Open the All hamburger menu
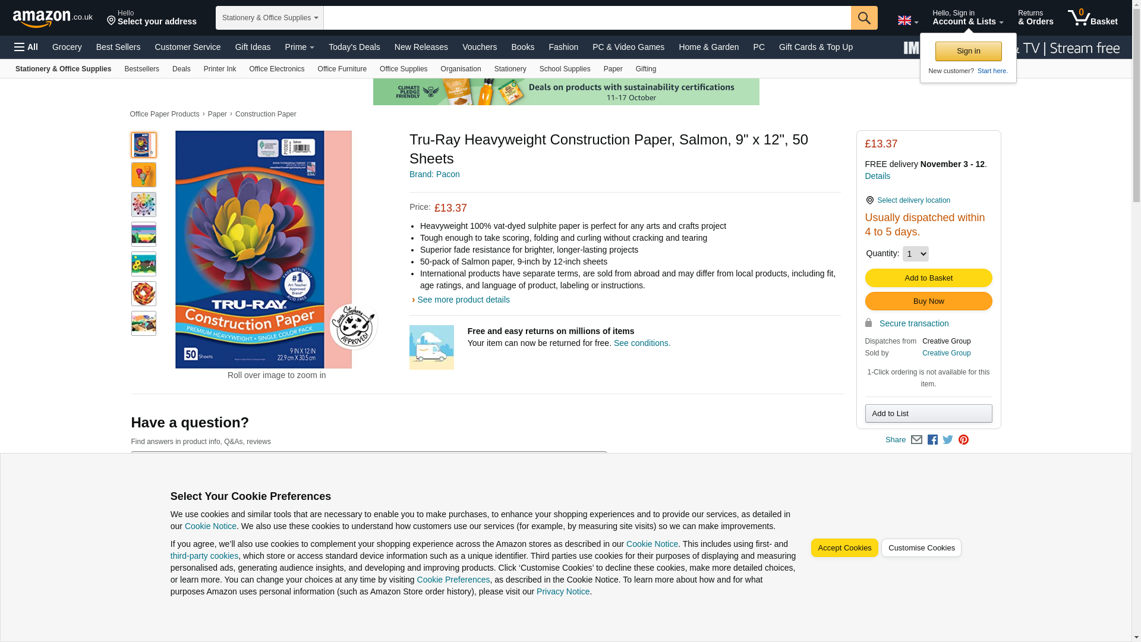 tap(26, 47)
